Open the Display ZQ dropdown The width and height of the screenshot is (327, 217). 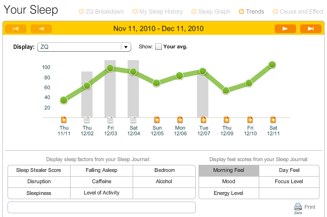84,47
